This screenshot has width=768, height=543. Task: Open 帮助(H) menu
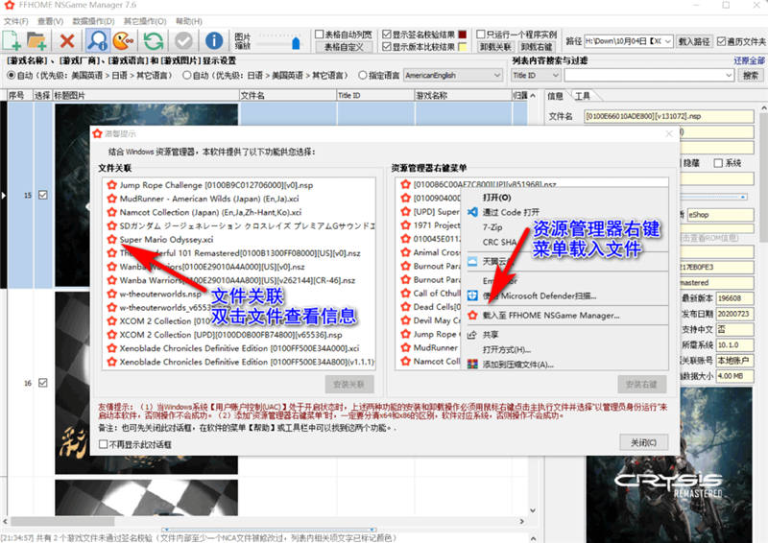(188, 21)
